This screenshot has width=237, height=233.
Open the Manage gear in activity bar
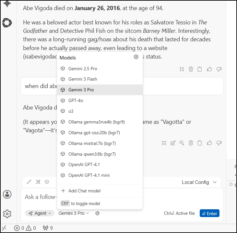click(7, 214)
